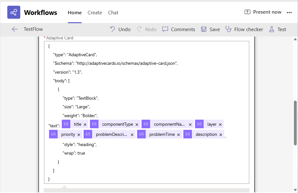This screenshot has height=193, width=298.
Task: Open the Comments panel
Action: coord(179,29)
